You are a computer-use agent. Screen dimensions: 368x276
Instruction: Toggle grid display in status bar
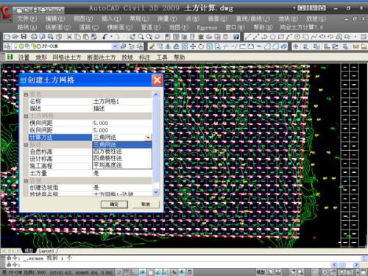pyautogui.click(x=127, y=272)
